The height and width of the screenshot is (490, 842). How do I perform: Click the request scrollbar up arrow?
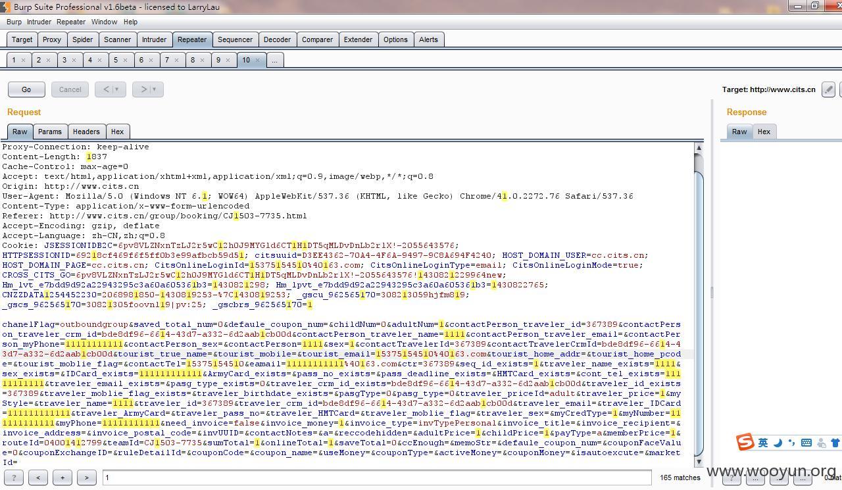(x=699, y=148)
